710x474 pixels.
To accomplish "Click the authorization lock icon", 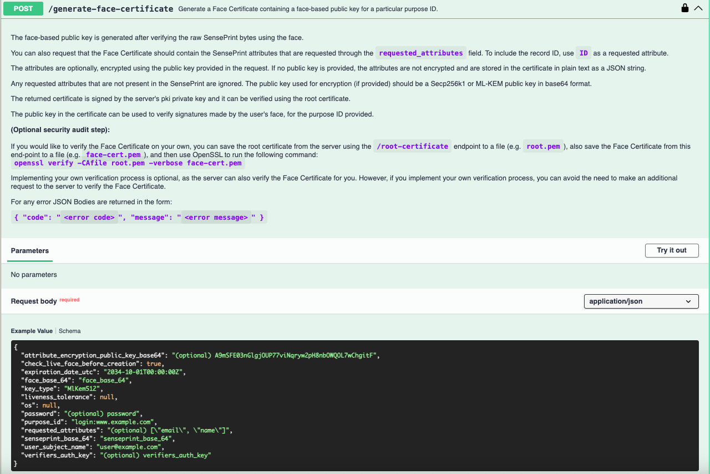I will 685,8.
